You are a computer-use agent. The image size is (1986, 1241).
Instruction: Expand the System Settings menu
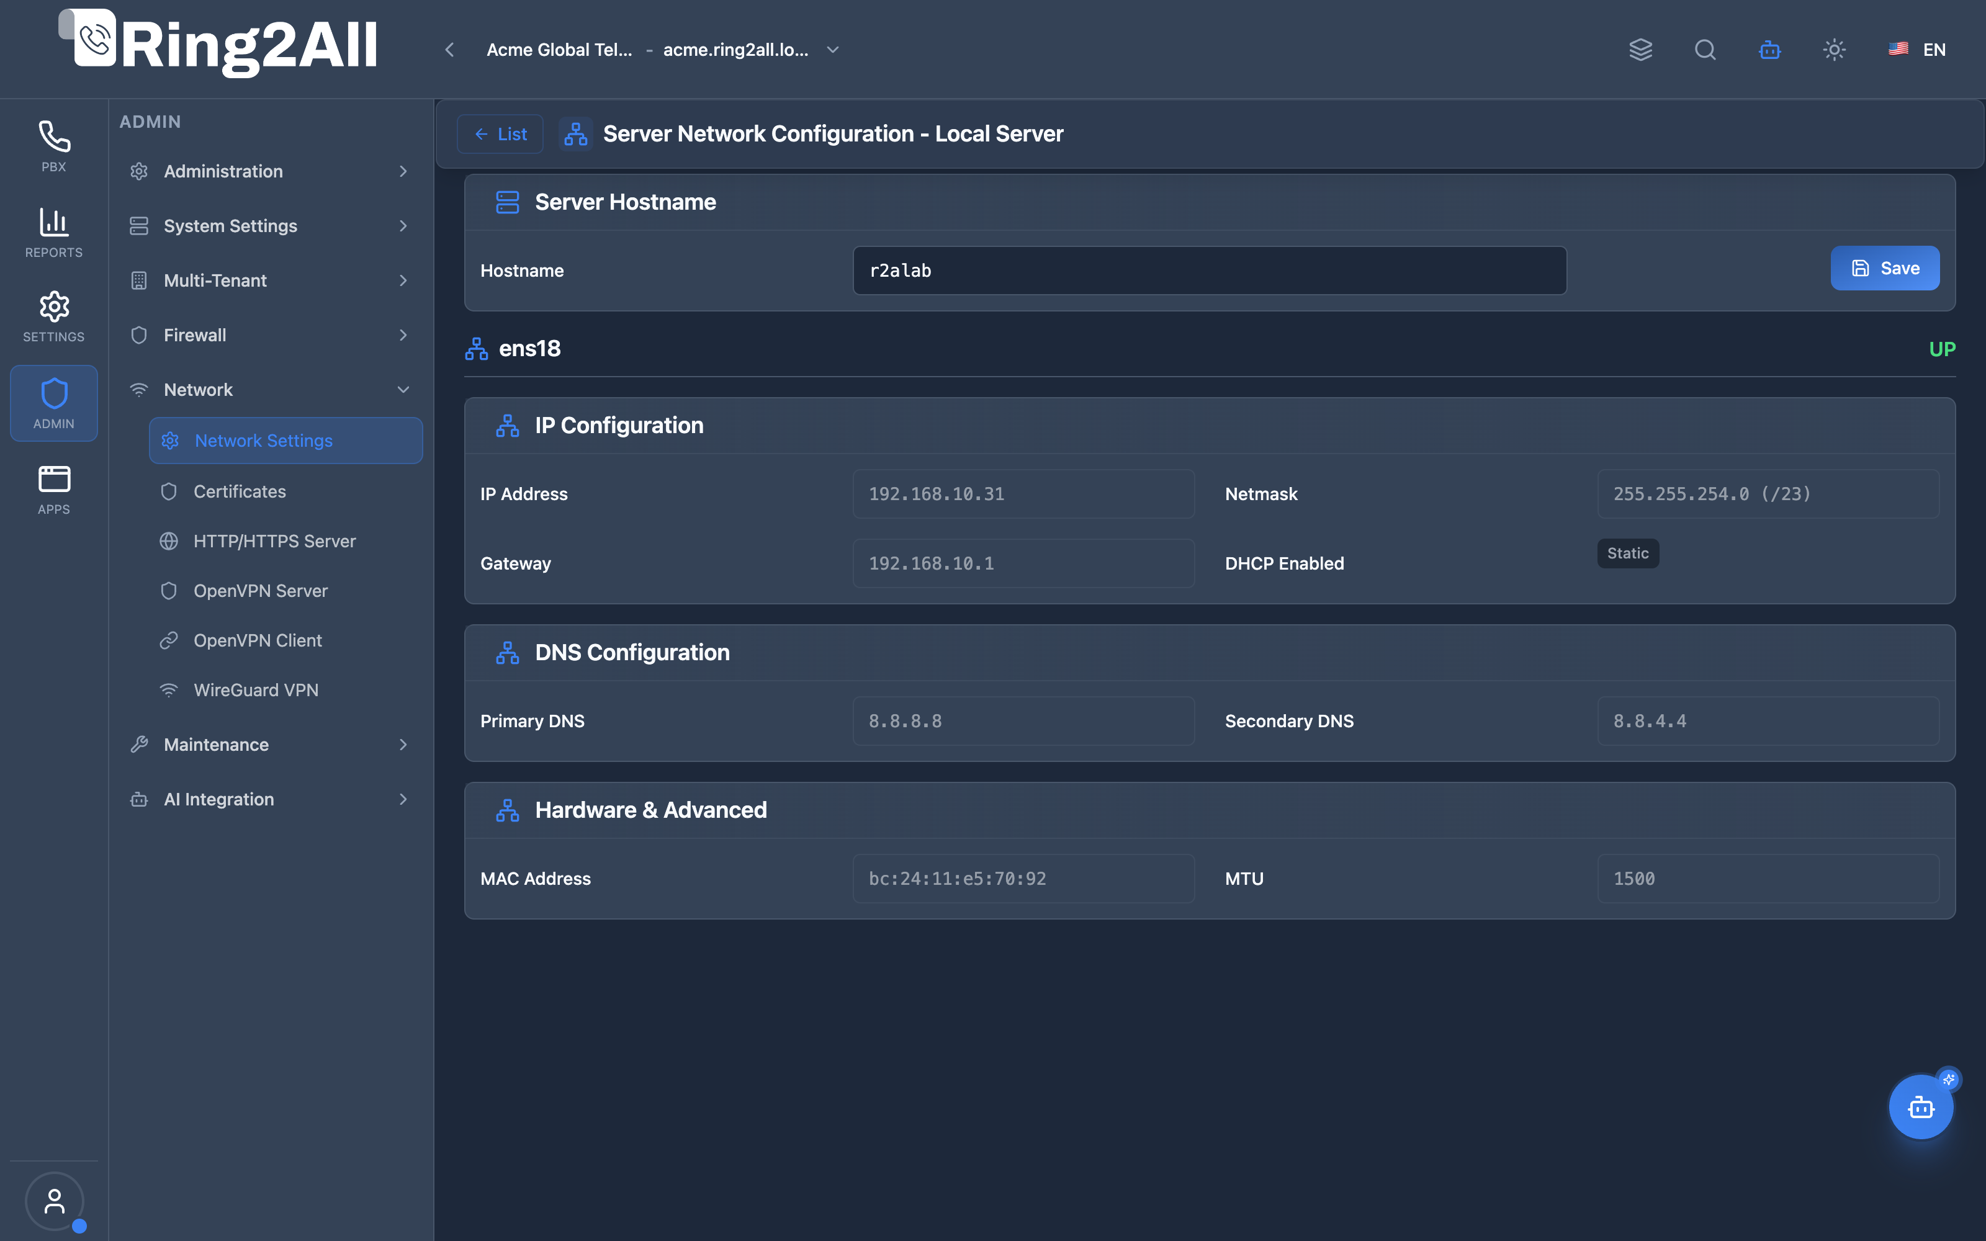(270, 226)
